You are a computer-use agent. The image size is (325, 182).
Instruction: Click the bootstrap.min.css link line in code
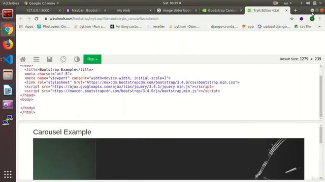point(132,82)
